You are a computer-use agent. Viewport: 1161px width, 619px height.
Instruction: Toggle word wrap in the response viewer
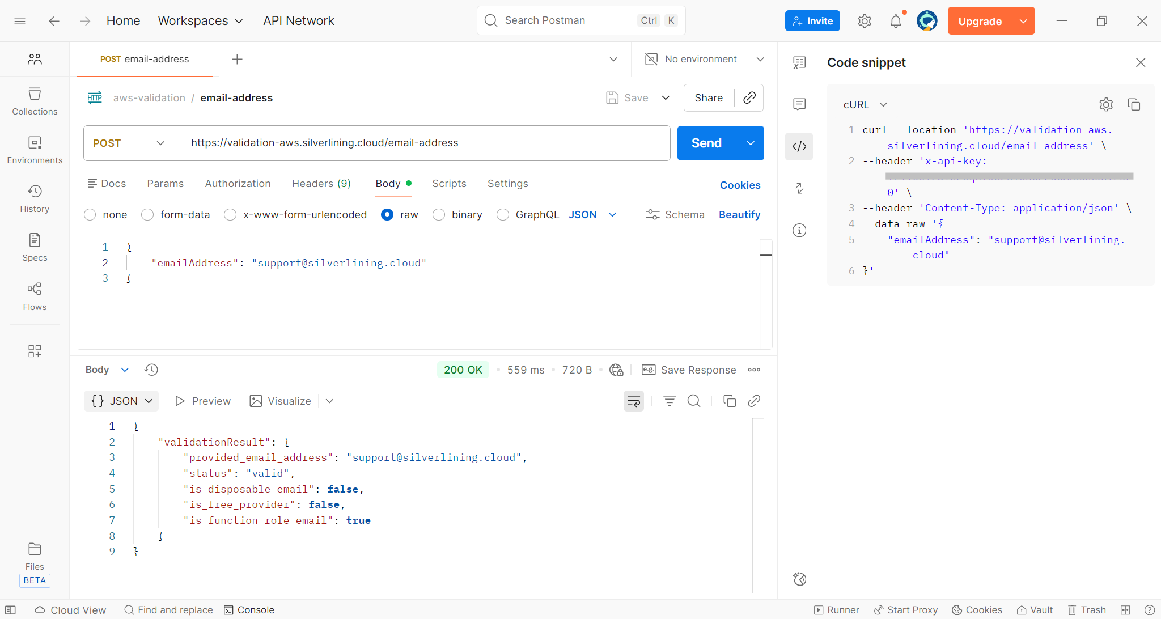click(633, 401)
